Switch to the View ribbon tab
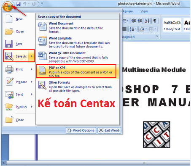 point(144,11)
